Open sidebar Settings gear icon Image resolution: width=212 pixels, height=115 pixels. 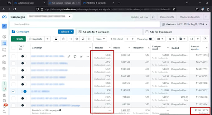pos(4,101)
